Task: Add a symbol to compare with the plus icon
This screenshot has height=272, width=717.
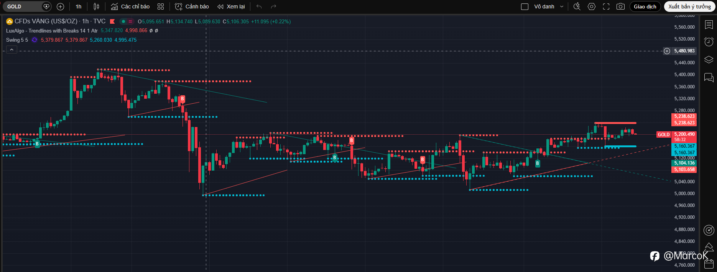Action: pos(60,7)
